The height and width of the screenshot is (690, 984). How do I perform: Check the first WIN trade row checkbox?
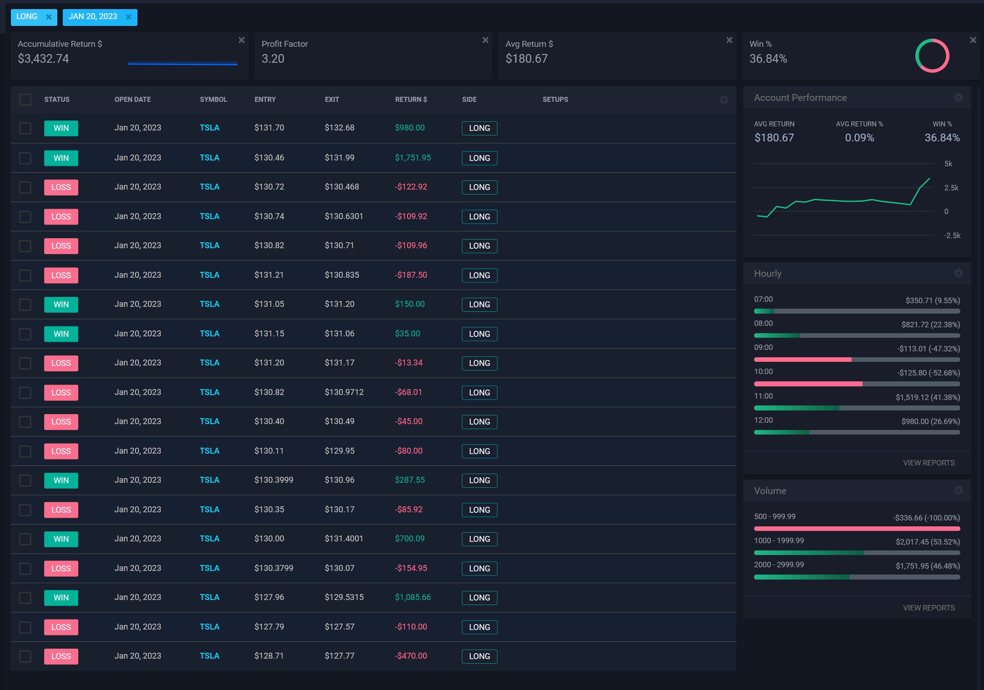(x=25, y=128)
